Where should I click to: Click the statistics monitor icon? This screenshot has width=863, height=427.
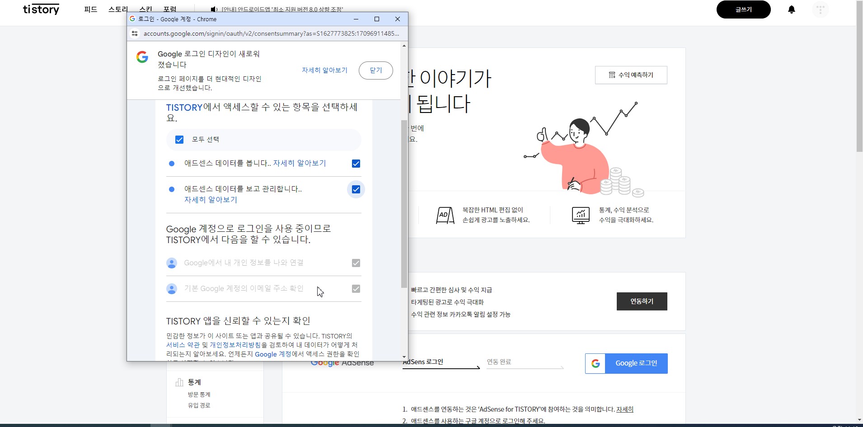coord(581,215)
